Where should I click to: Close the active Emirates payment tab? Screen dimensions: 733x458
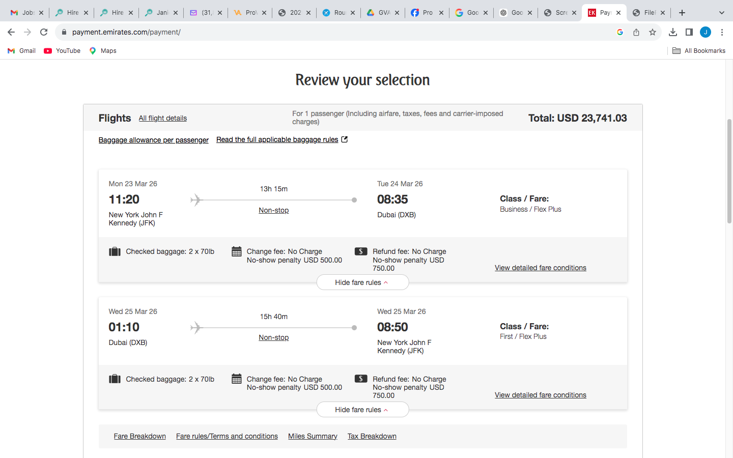(x=618, y=13)
